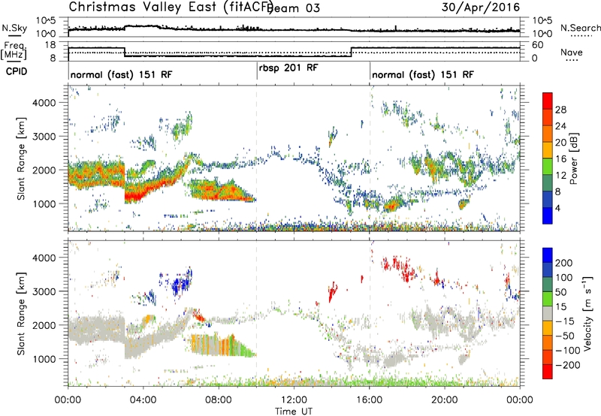Click the 'N.Search' legend label
Screen dimensions: 601x416
(x=581, y=28)
